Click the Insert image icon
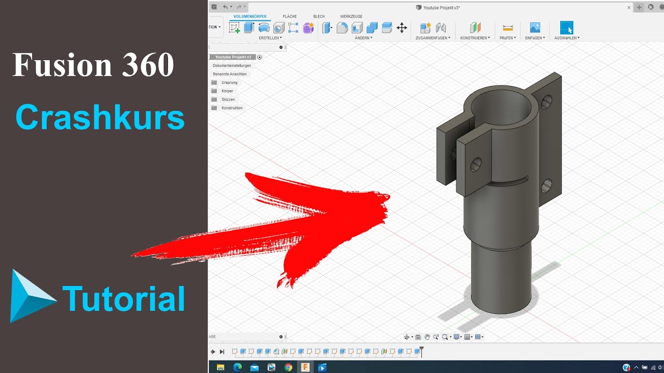The image size is (664, 373). (x=535, y=28)
